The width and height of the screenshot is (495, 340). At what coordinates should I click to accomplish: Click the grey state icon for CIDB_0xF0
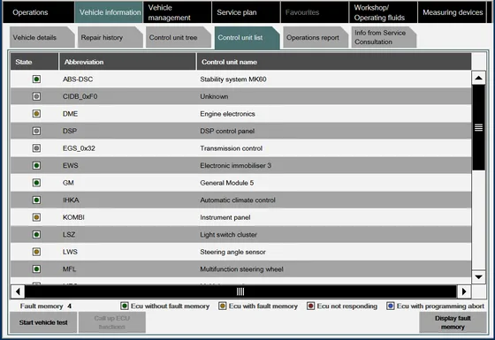pyautogui.click(x=36, y=96)
